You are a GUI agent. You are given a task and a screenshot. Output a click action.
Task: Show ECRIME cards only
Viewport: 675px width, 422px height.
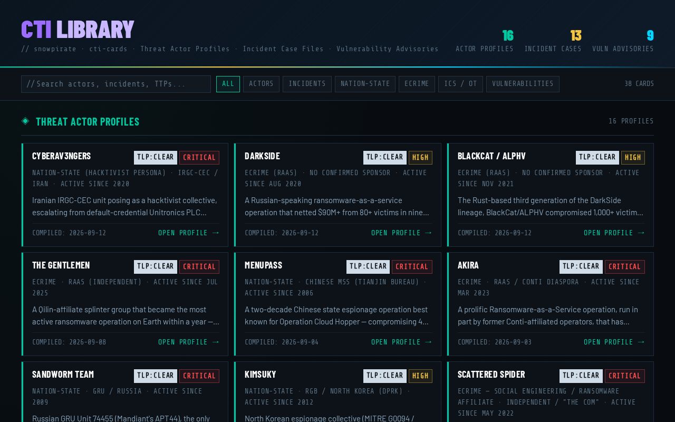coord(417,84)
